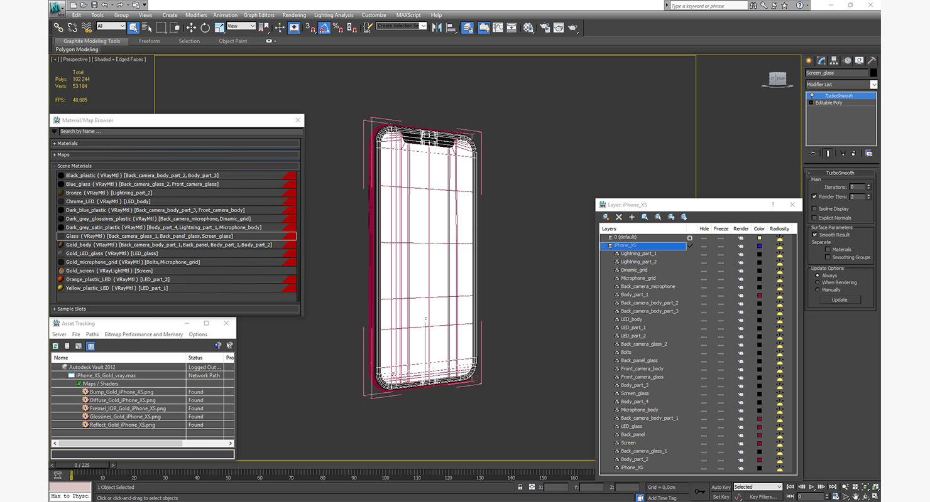Jump to End of animation
This screenshot has width=930, height=502.
click(x=833, y=486)
